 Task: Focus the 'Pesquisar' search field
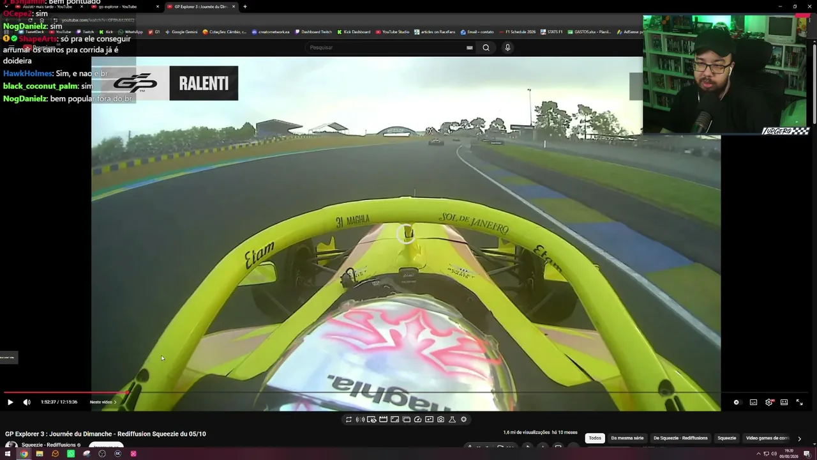click(386, 47)
